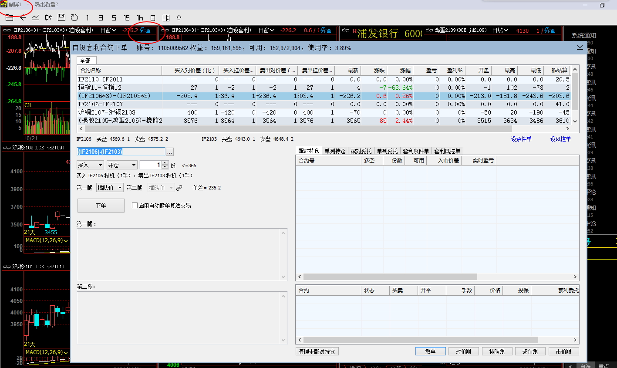Switch to the 单列持仓 tab
The width and height of the screenshot is (617, 368).
(334, 151)
